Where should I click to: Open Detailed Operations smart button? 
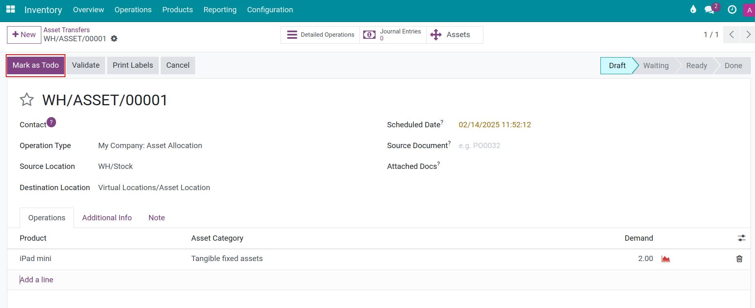pos(320,35)
